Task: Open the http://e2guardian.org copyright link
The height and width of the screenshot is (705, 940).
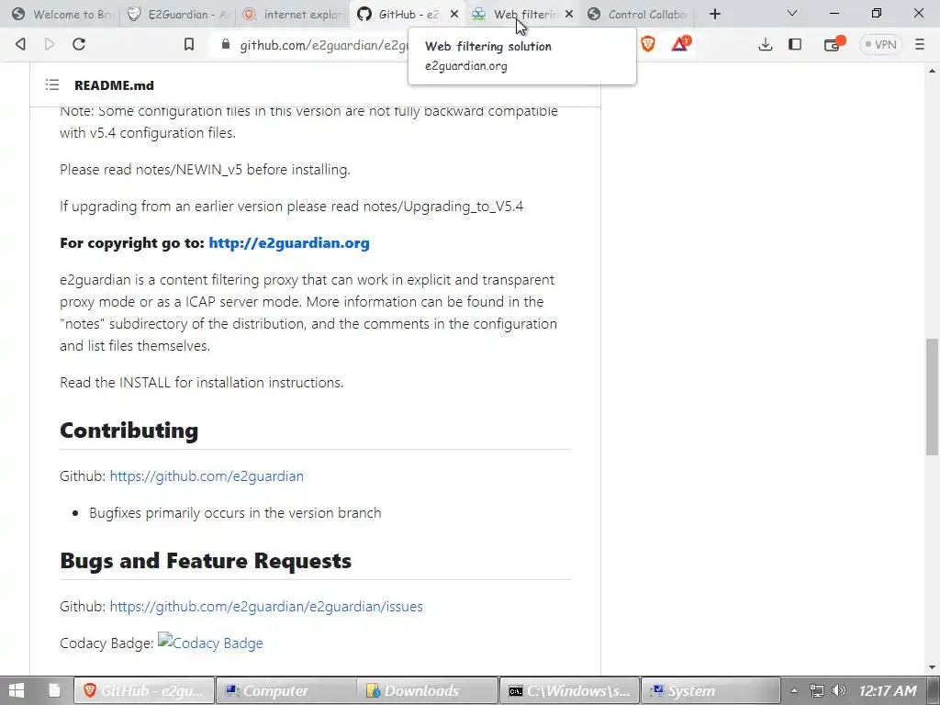Action: point(289,242)
